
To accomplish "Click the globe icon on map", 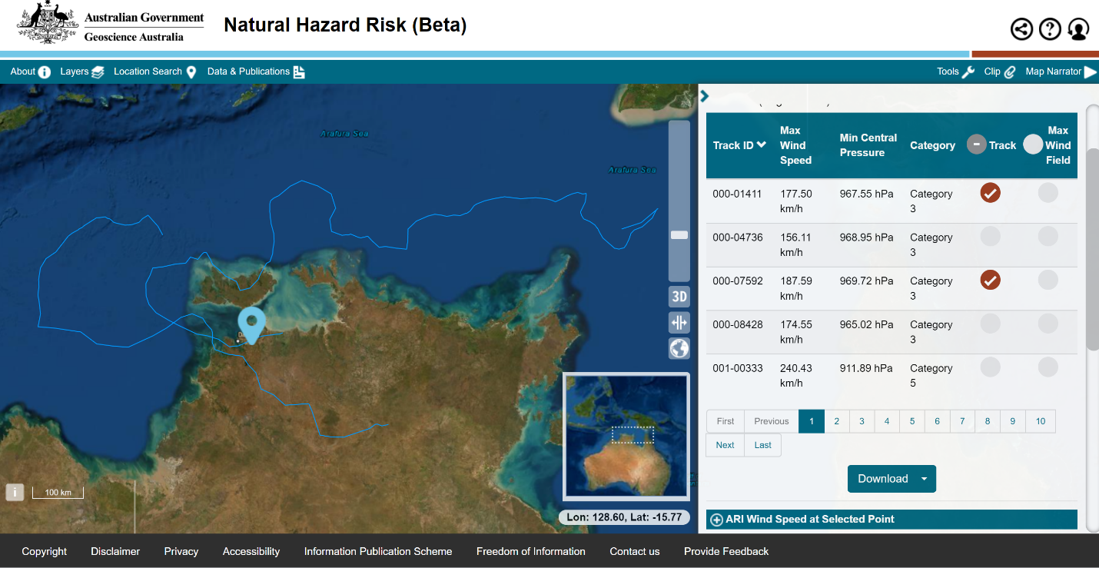I will (679, 349).
